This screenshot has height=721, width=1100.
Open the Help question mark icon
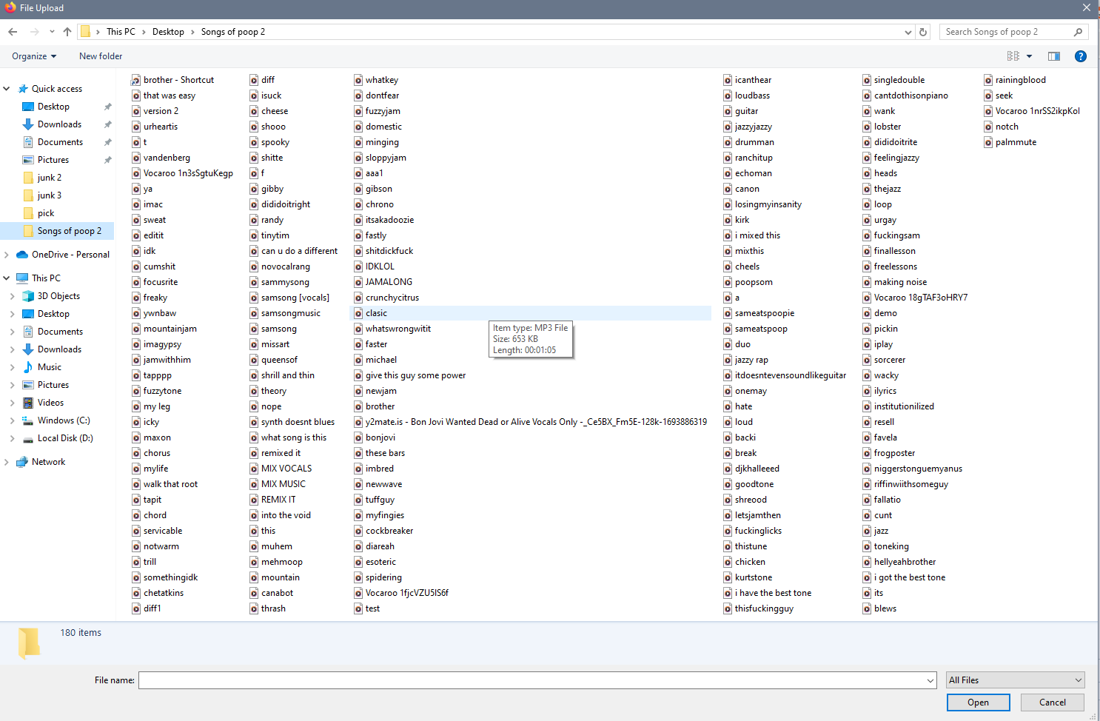click(1081, 56)
